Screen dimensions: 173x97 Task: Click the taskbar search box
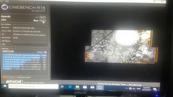point(34,86)
